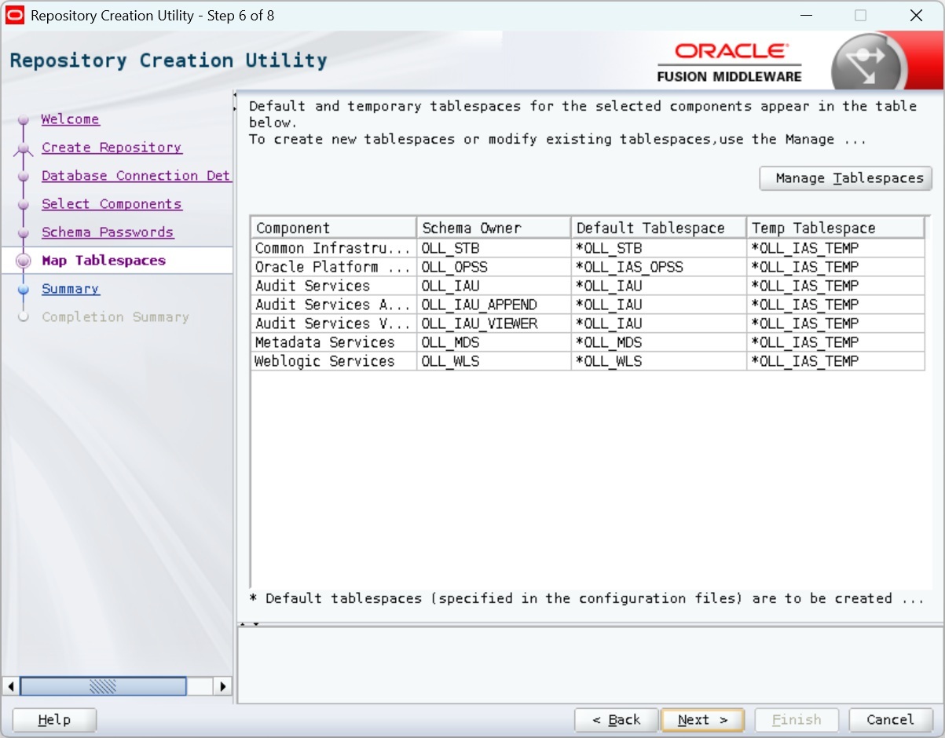Image resolution: width=945 pixels, height=738 pixels.
Task: Click the Oracle icon in the title bar
Action: [15, 16]
